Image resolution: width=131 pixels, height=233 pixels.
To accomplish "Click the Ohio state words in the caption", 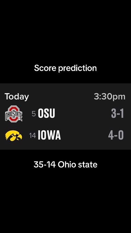I will tap(78, 165).
